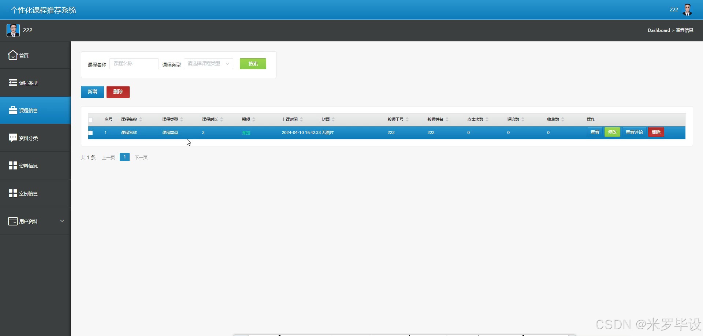Sort by 教师姓名 column arrows

447,119
